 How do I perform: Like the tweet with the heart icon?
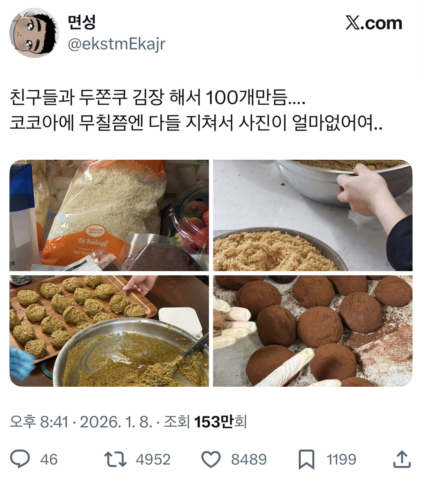point(211,459)
